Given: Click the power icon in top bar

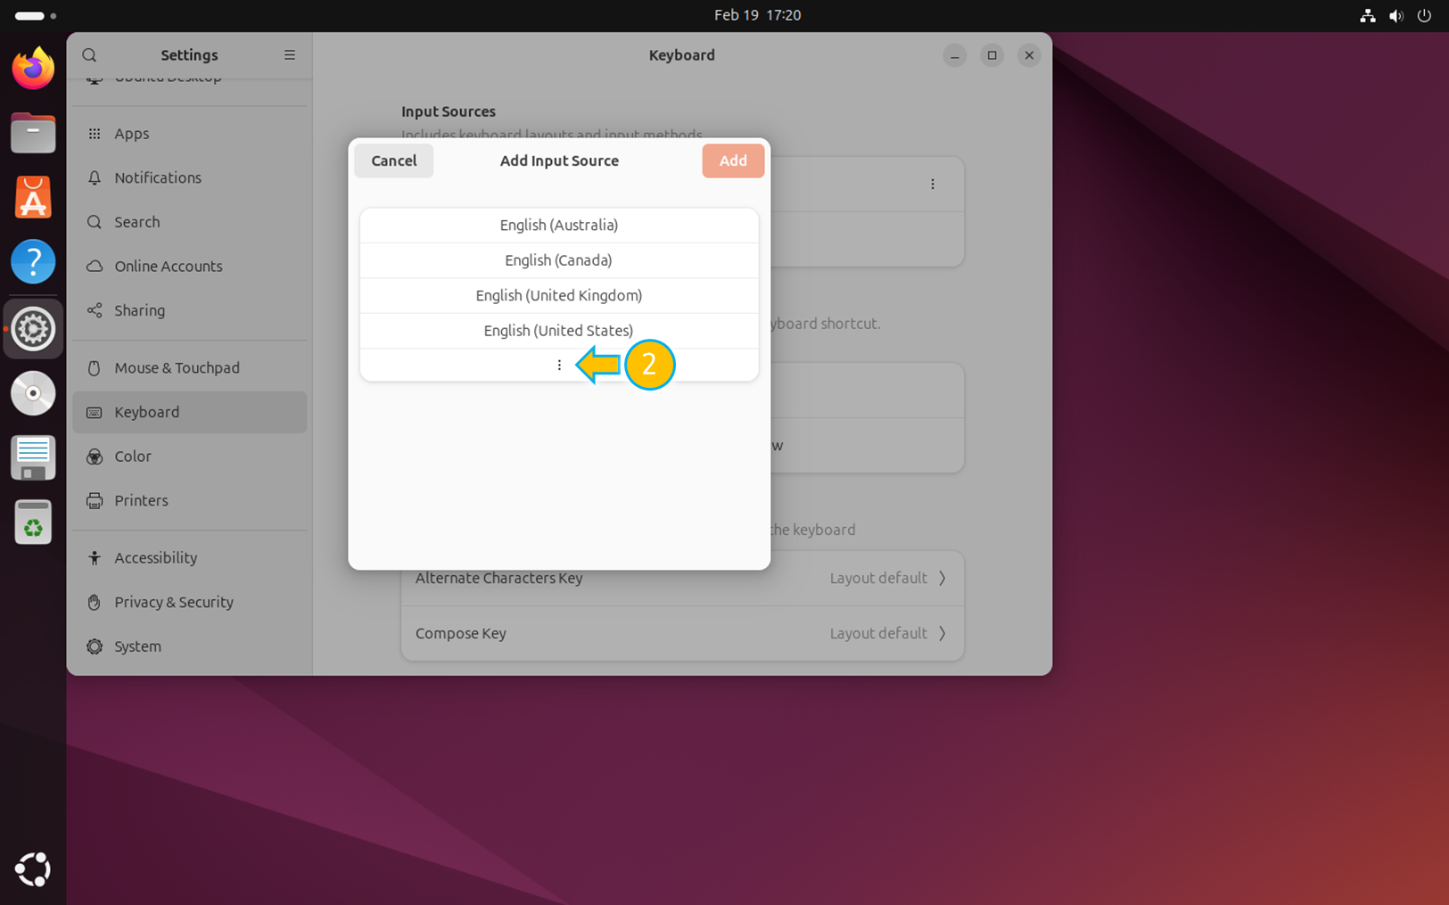Looking at the screenshot, I should (x=1424, y=15).
